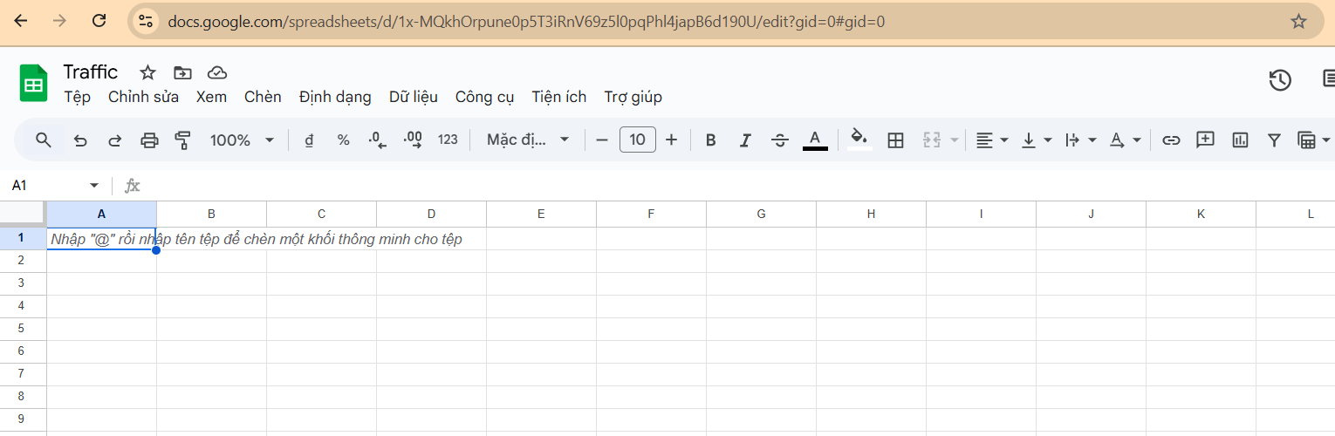Click the insert link icon
1335x436 pixels.
click(1171, 140)
